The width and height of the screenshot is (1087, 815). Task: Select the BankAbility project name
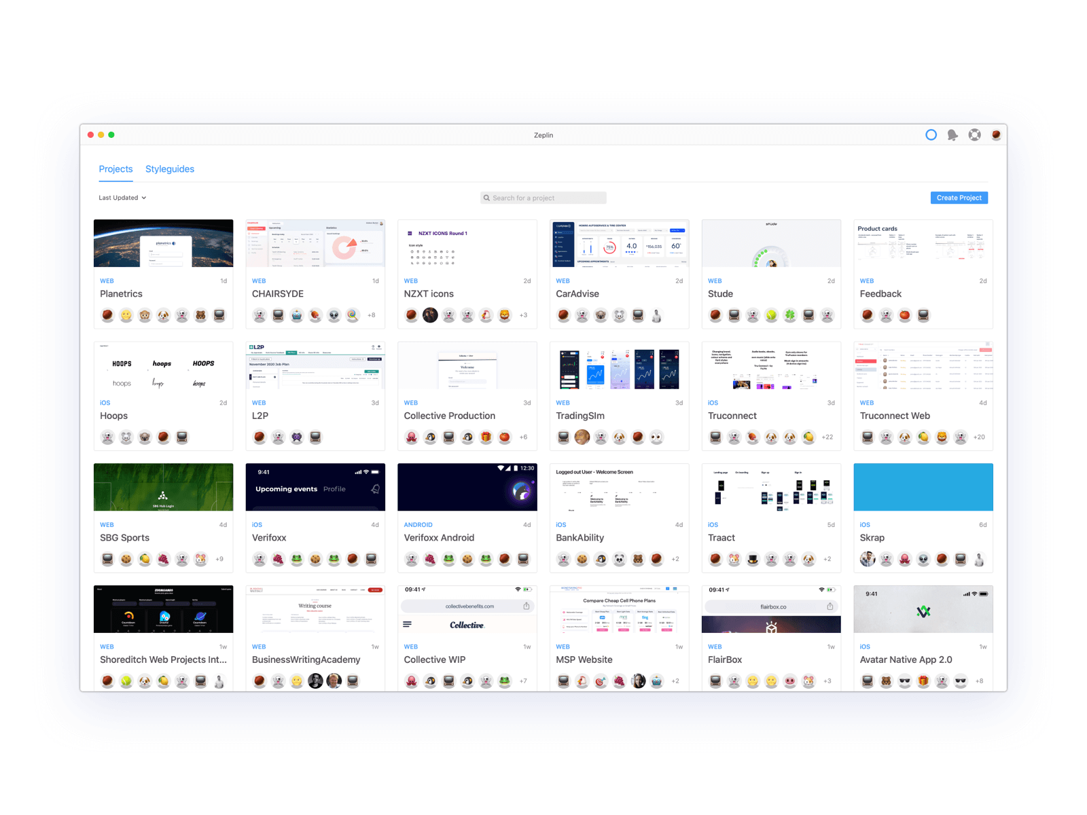pyautogui.click(x=580, y=538)
